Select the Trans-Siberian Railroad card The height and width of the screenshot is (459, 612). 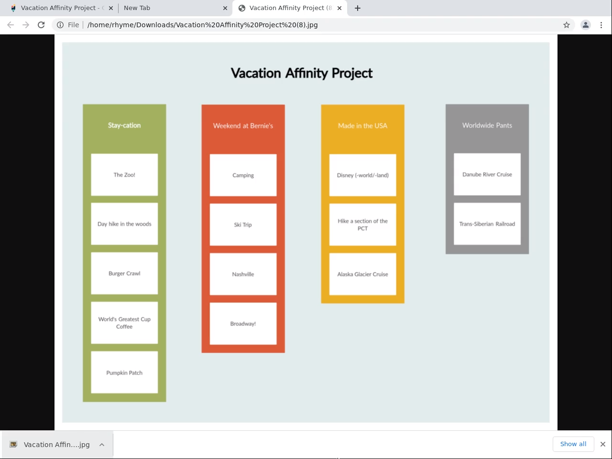(487, 224)
